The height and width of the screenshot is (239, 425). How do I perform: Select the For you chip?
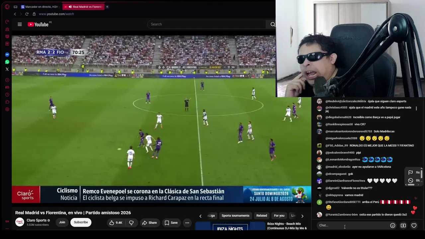pyautogui.click(x=279, y=216)
